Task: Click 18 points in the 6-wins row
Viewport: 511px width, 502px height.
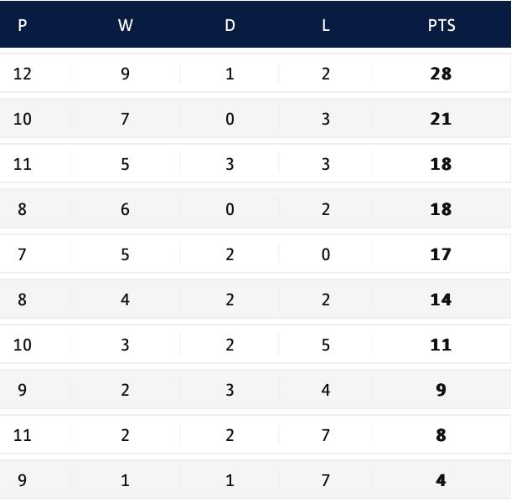Action: coord(441,209)
